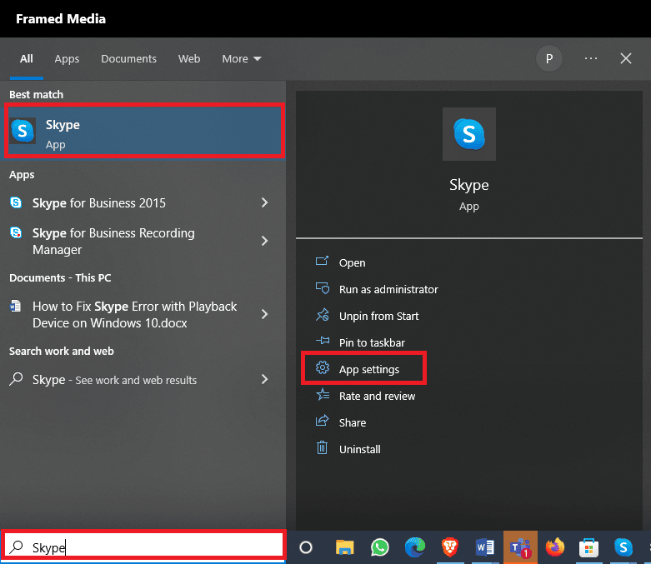Choose Rate and review
The height and width of the screenshot is (564, 651).
pos(377,397)
